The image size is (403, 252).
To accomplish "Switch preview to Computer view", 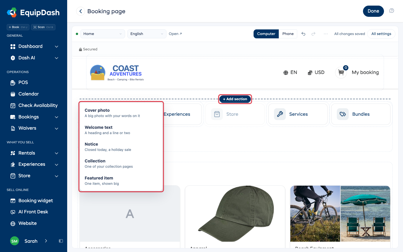I will click(266, 34).
